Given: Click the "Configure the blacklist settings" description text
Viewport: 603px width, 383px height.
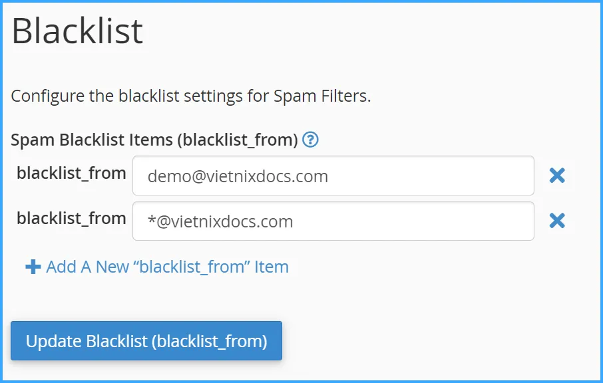Looking at the screenshot, I should [x=190, y=96].
